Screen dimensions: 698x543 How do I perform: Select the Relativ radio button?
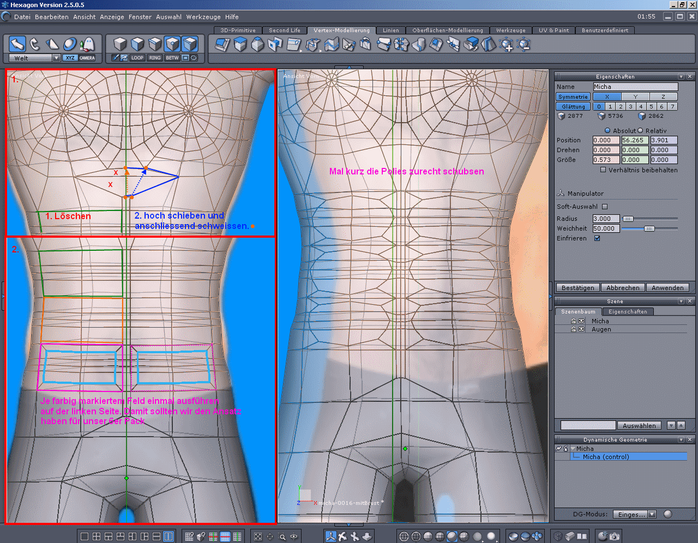click(640, 131)
